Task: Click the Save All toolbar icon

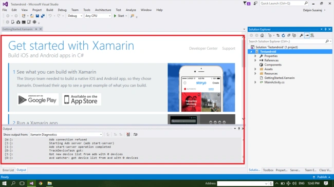Action: pyautogui.click(x=43, y=16)
